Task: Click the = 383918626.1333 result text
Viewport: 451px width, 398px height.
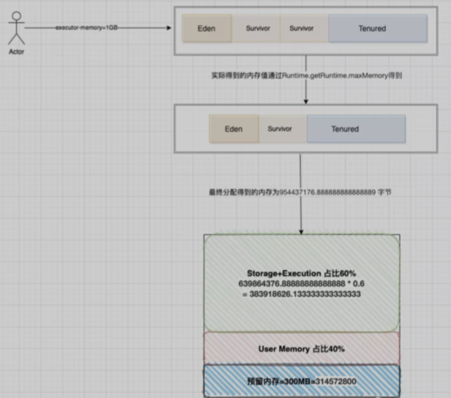Action: [302, 294]
